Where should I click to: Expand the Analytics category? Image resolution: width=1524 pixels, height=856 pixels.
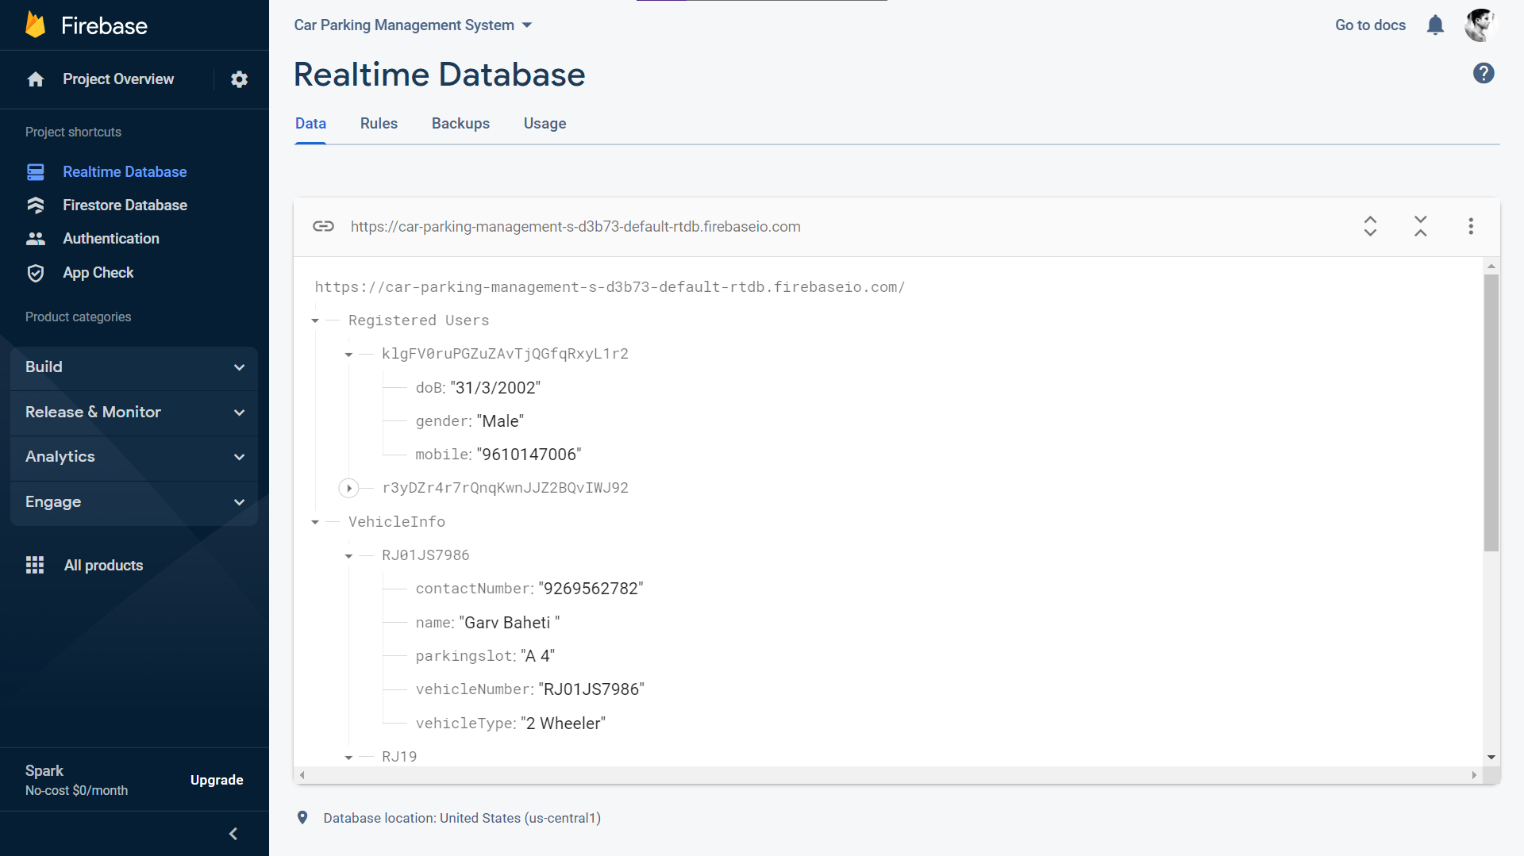[134, 457]
